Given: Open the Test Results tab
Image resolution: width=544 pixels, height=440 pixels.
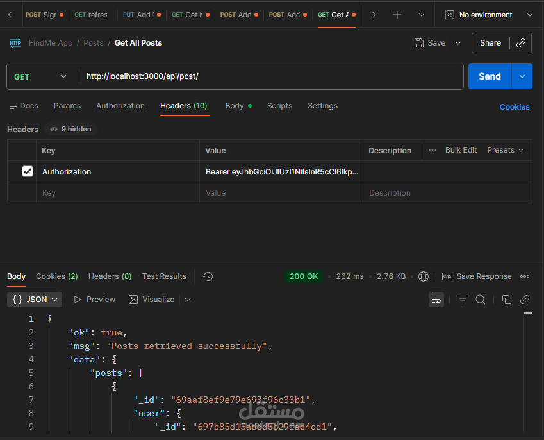Looking at the screenshot, I should tap(164, 276).
